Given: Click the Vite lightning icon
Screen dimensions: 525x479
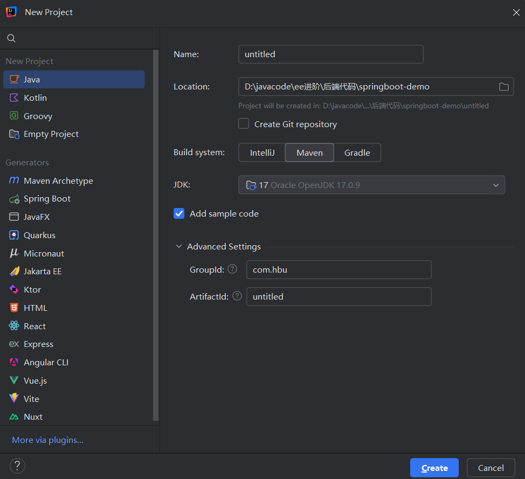Looking at the screenshot, I should tap(14, 398).
